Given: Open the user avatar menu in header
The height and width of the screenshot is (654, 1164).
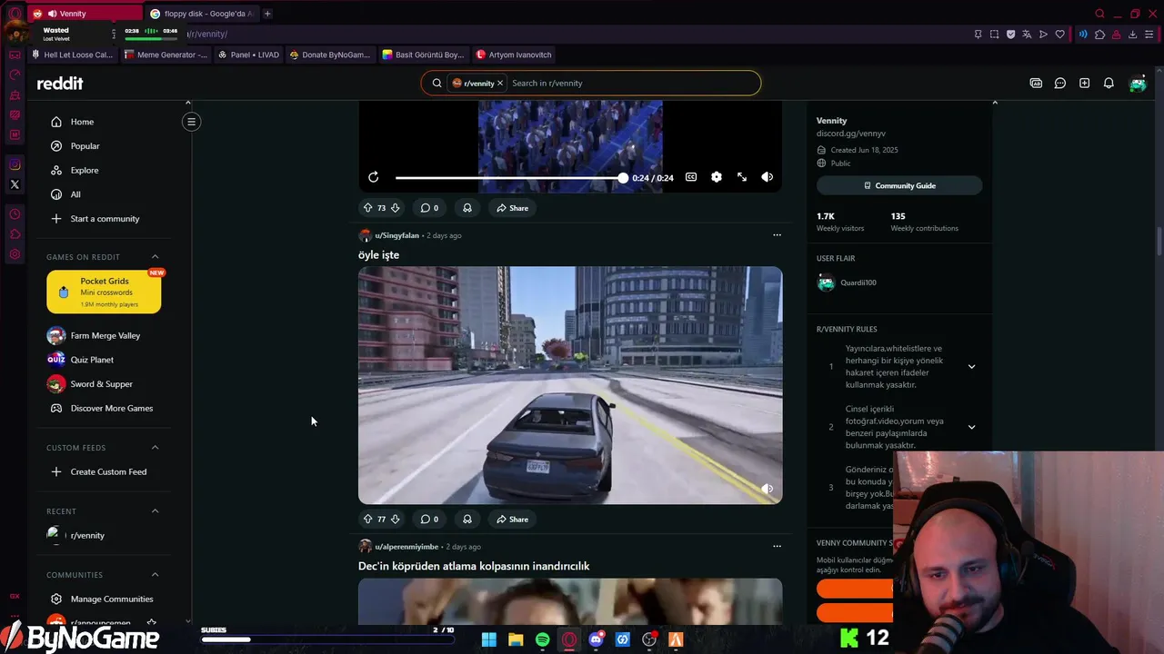Looking at the screenshot, I should 1138,84.
